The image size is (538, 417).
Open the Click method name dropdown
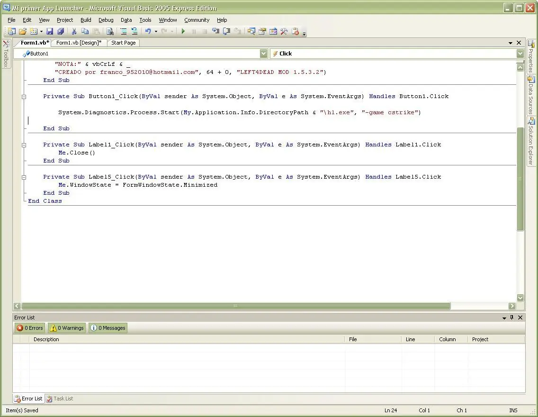[520, 54]
